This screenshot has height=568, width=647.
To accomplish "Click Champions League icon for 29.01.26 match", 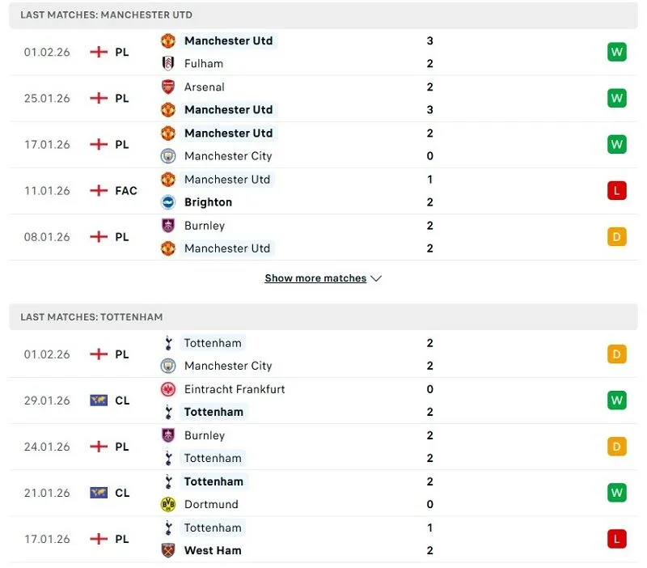I will click(x=99, y=401).
